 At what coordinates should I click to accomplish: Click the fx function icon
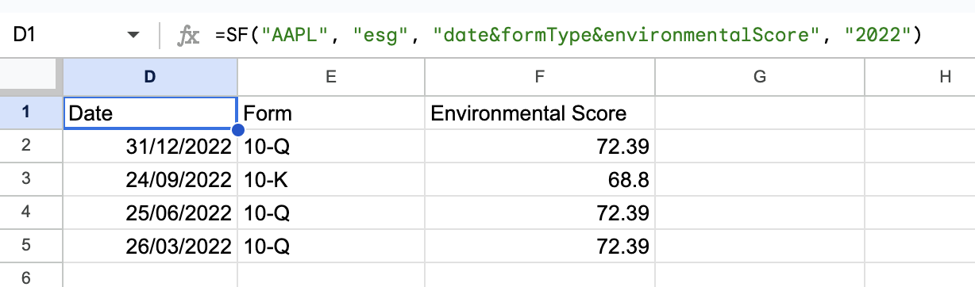click(x=187, y=35)
